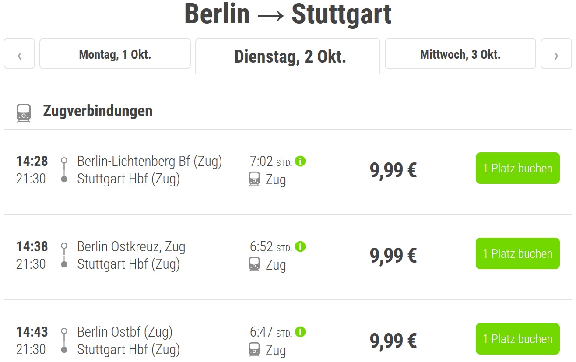Image resolution: width=576 pixels, height=362 pixels.
Task: Click the Zugverbindungen section heading
Action: coord(98,111)
